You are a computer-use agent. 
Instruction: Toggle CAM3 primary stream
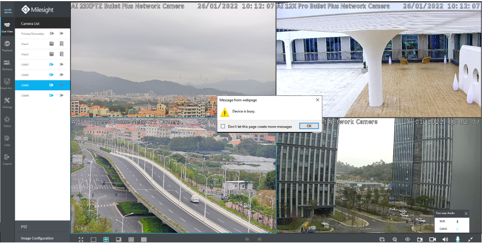pos(52,85)
